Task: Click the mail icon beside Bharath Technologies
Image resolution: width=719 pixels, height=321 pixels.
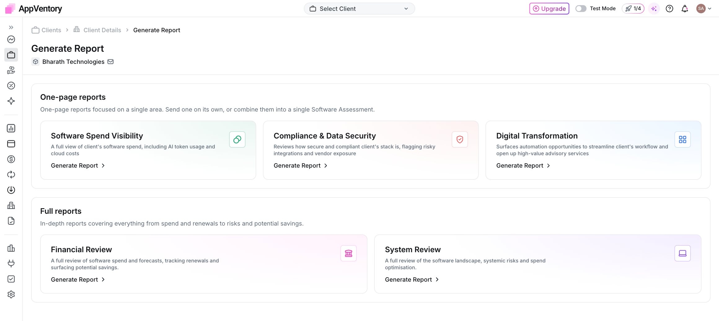Action: [x=111, y=62]
